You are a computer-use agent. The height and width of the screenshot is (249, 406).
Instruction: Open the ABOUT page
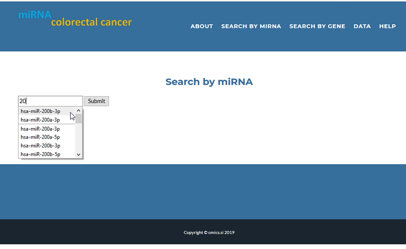click(x=202, y=27)
